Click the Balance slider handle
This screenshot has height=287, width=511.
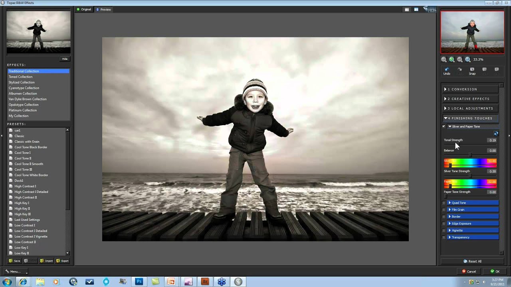[470, 155]
